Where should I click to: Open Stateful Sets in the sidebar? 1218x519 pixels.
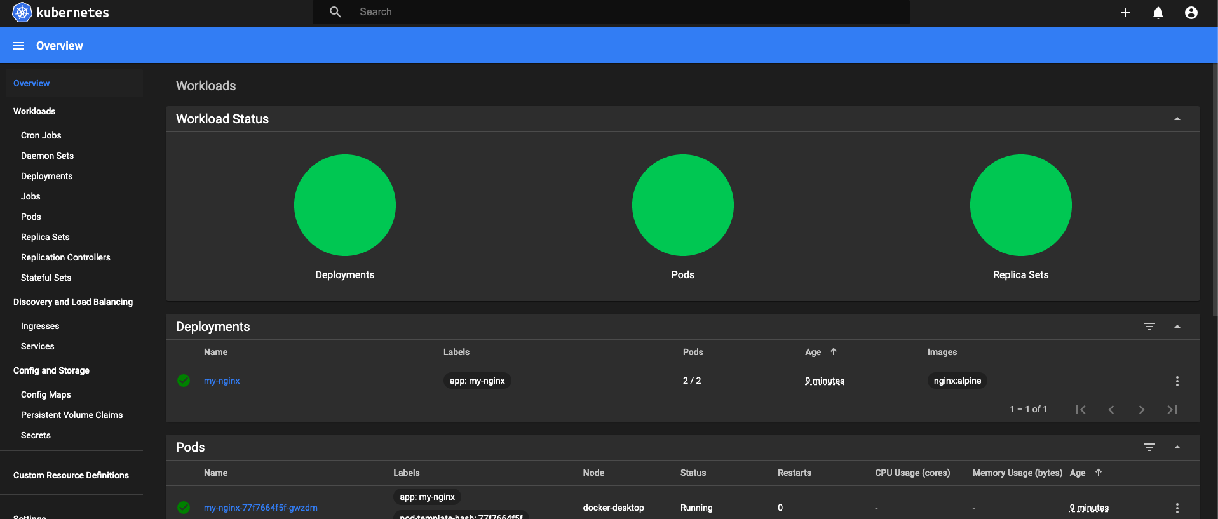(46, 278)
